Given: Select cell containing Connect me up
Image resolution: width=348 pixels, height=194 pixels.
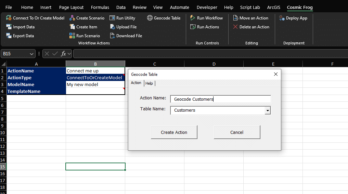Looking at the screenshot, I should (95, 71).
